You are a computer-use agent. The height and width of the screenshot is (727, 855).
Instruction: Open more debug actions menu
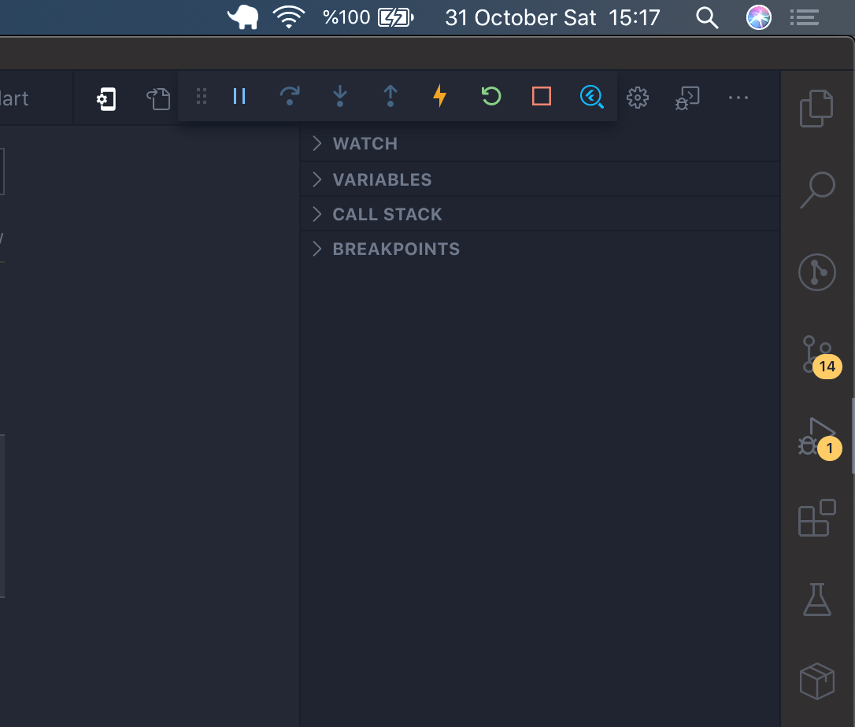[738, 97]
